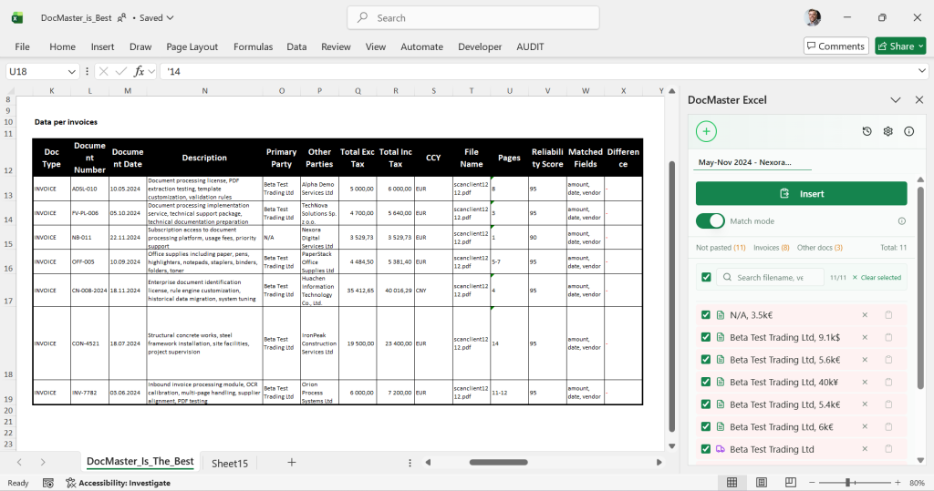The image size is (934, 491).
Task: Remove the N/A, 3.5k€ item via X
Action: click(865, 315)
